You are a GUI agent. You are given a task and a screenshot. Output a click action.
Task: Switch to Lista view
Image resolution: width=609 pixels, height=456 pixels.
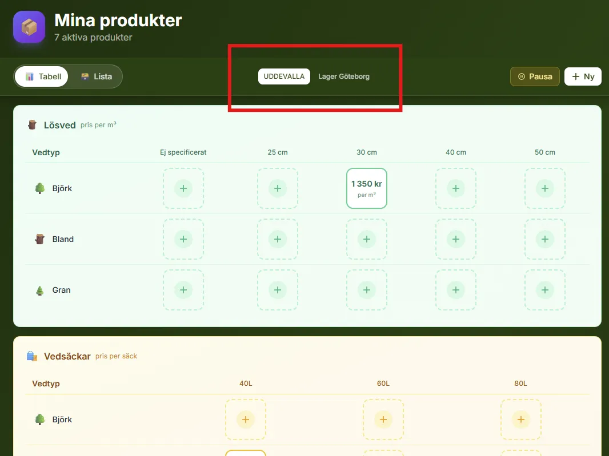point(97,76)
